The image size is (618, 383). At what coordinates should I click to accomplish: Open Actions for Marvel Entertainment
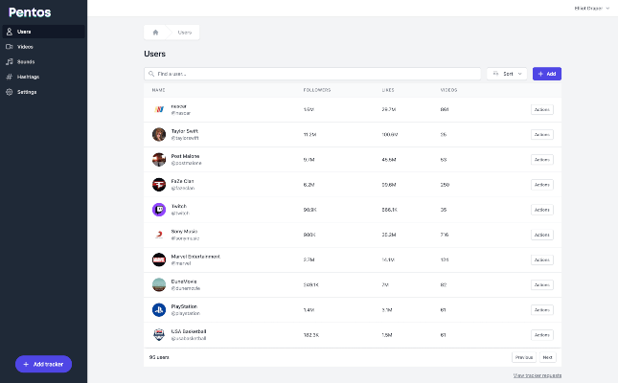click(542, 259)
